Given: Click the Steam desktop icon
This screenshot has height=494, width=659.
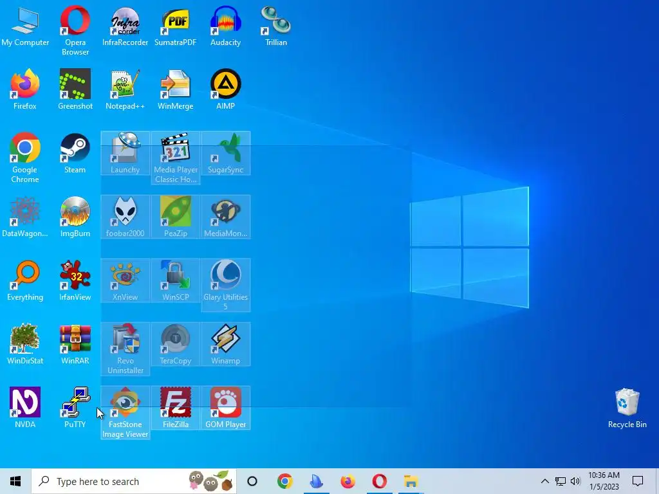Looking at the screenshot, I should pos(75,153).
